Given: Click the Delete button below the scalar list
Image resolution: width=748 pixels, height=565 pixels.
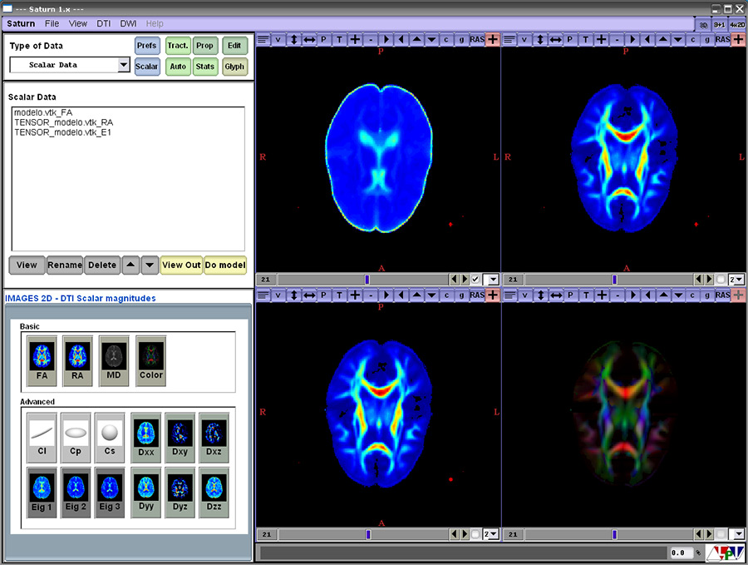Looking at the screenshot, I should pyautogui.click(x=102, y=265).
